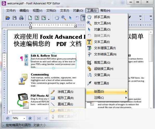
Task: Click the New blank page icon
Action: pyautogui.click(x=30, y=18)
